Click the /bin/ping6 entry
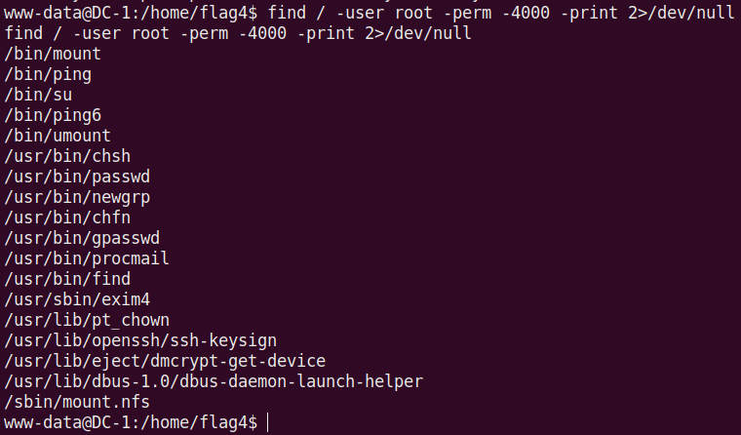 coord(53,116)
